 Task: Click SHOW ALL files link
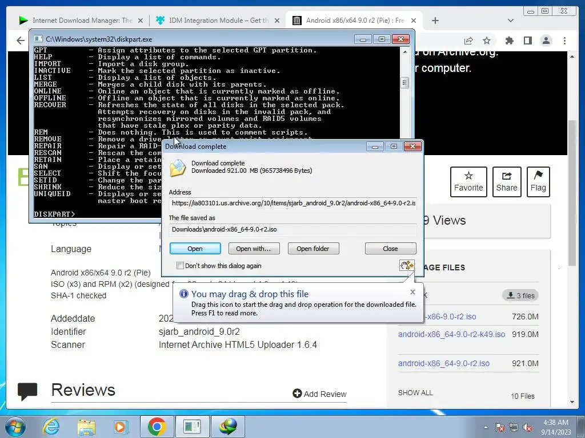(415, 392)
